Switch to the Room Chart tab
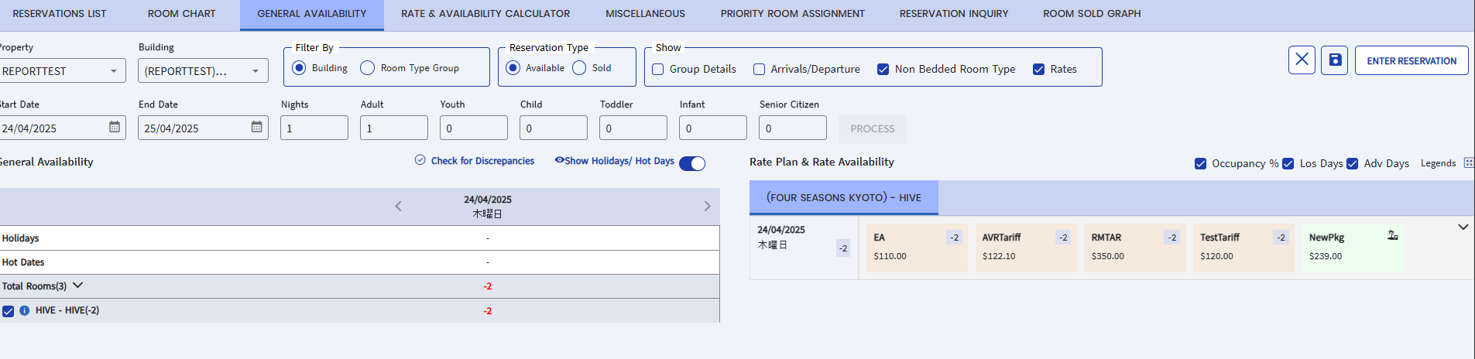Screen dimensions: 1475x359 182,14
